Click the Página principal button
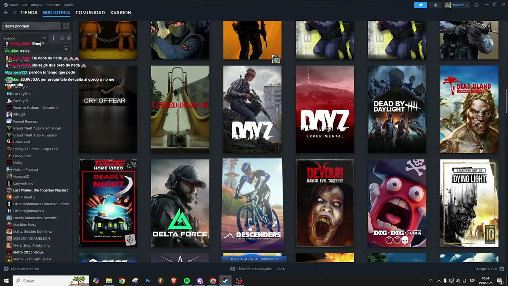Image resolution: width=508 pixels, height=286 pixels. [x=31, y=26]
